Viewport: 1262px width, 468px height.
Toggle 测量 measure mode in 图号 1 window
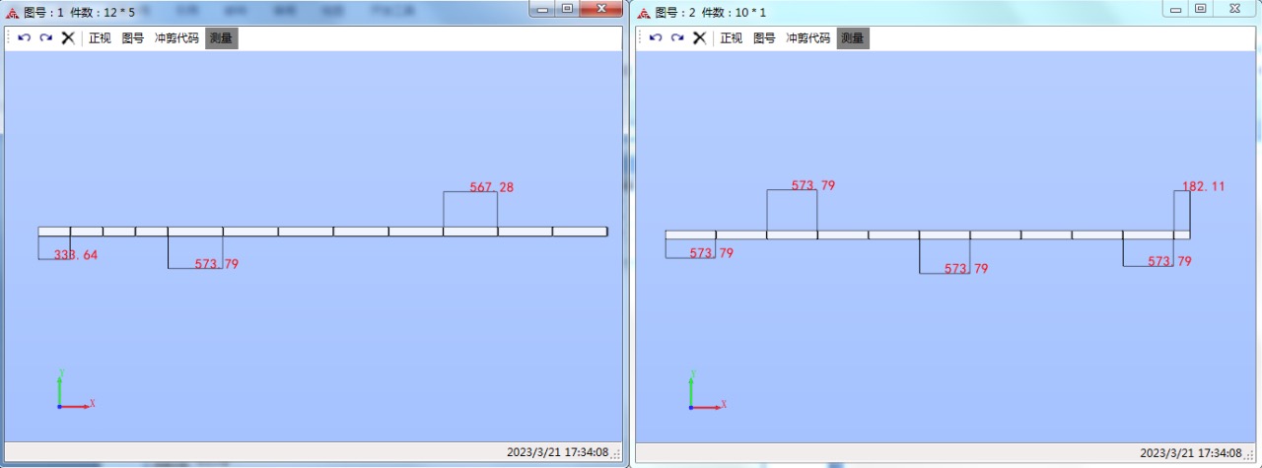[x=221, y=38]
